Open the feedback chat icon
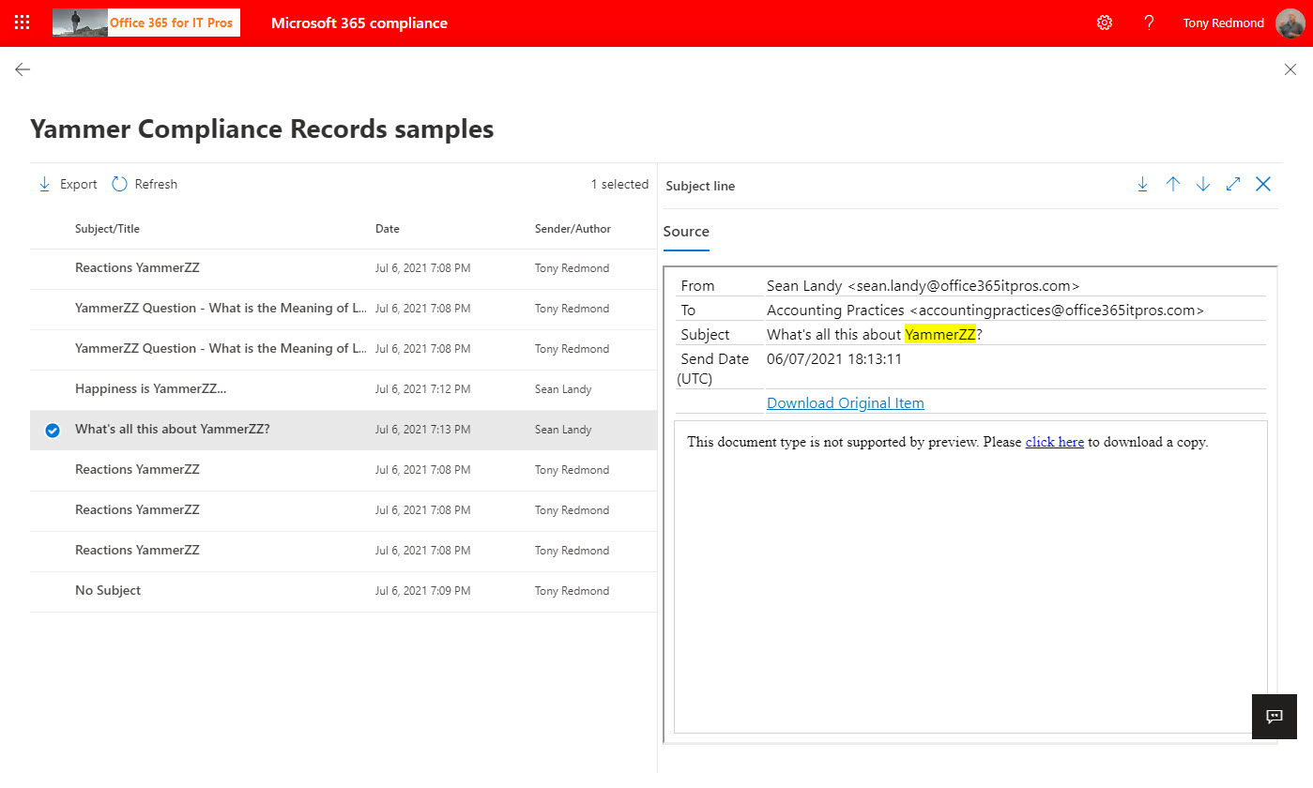 point(1275,717)
